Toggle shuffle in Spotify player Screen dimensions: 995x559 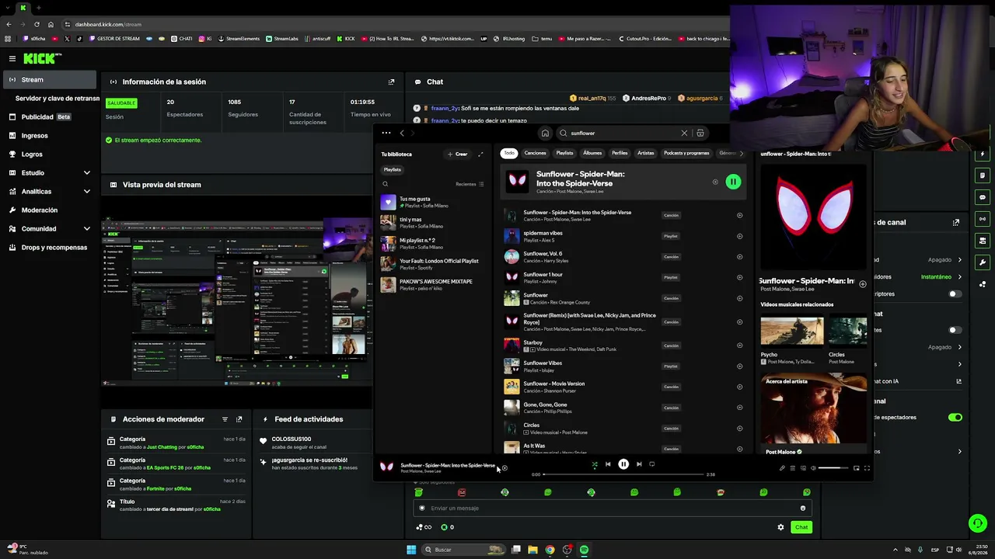pos(595,464)
